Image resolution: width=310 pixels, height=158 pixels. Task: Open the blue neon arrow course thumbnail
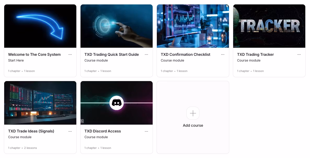pyautogui.click(x=40, y=26)
